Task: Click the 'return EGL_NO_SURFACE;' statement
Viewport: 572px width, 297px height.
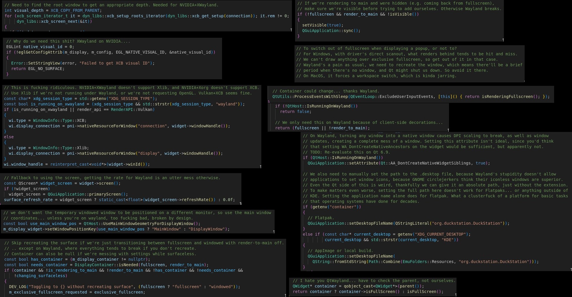Action: tap(38, 69)
